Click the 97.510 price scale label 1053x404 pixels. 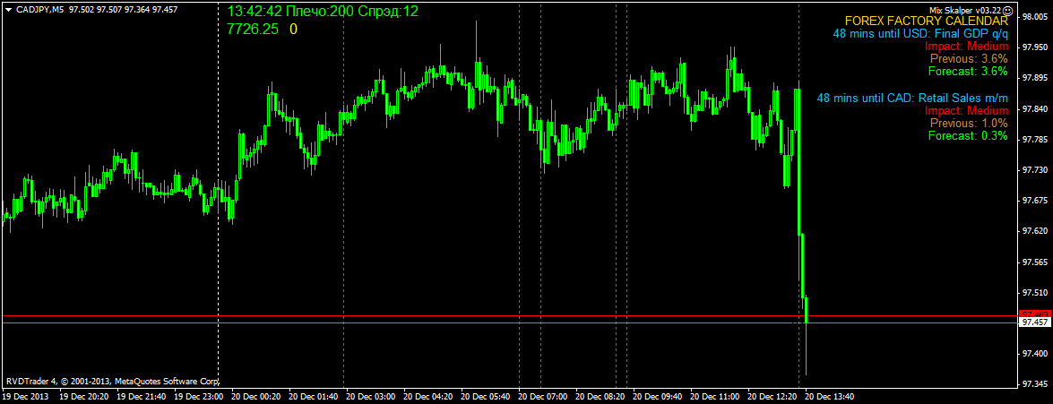[1033, 293]
